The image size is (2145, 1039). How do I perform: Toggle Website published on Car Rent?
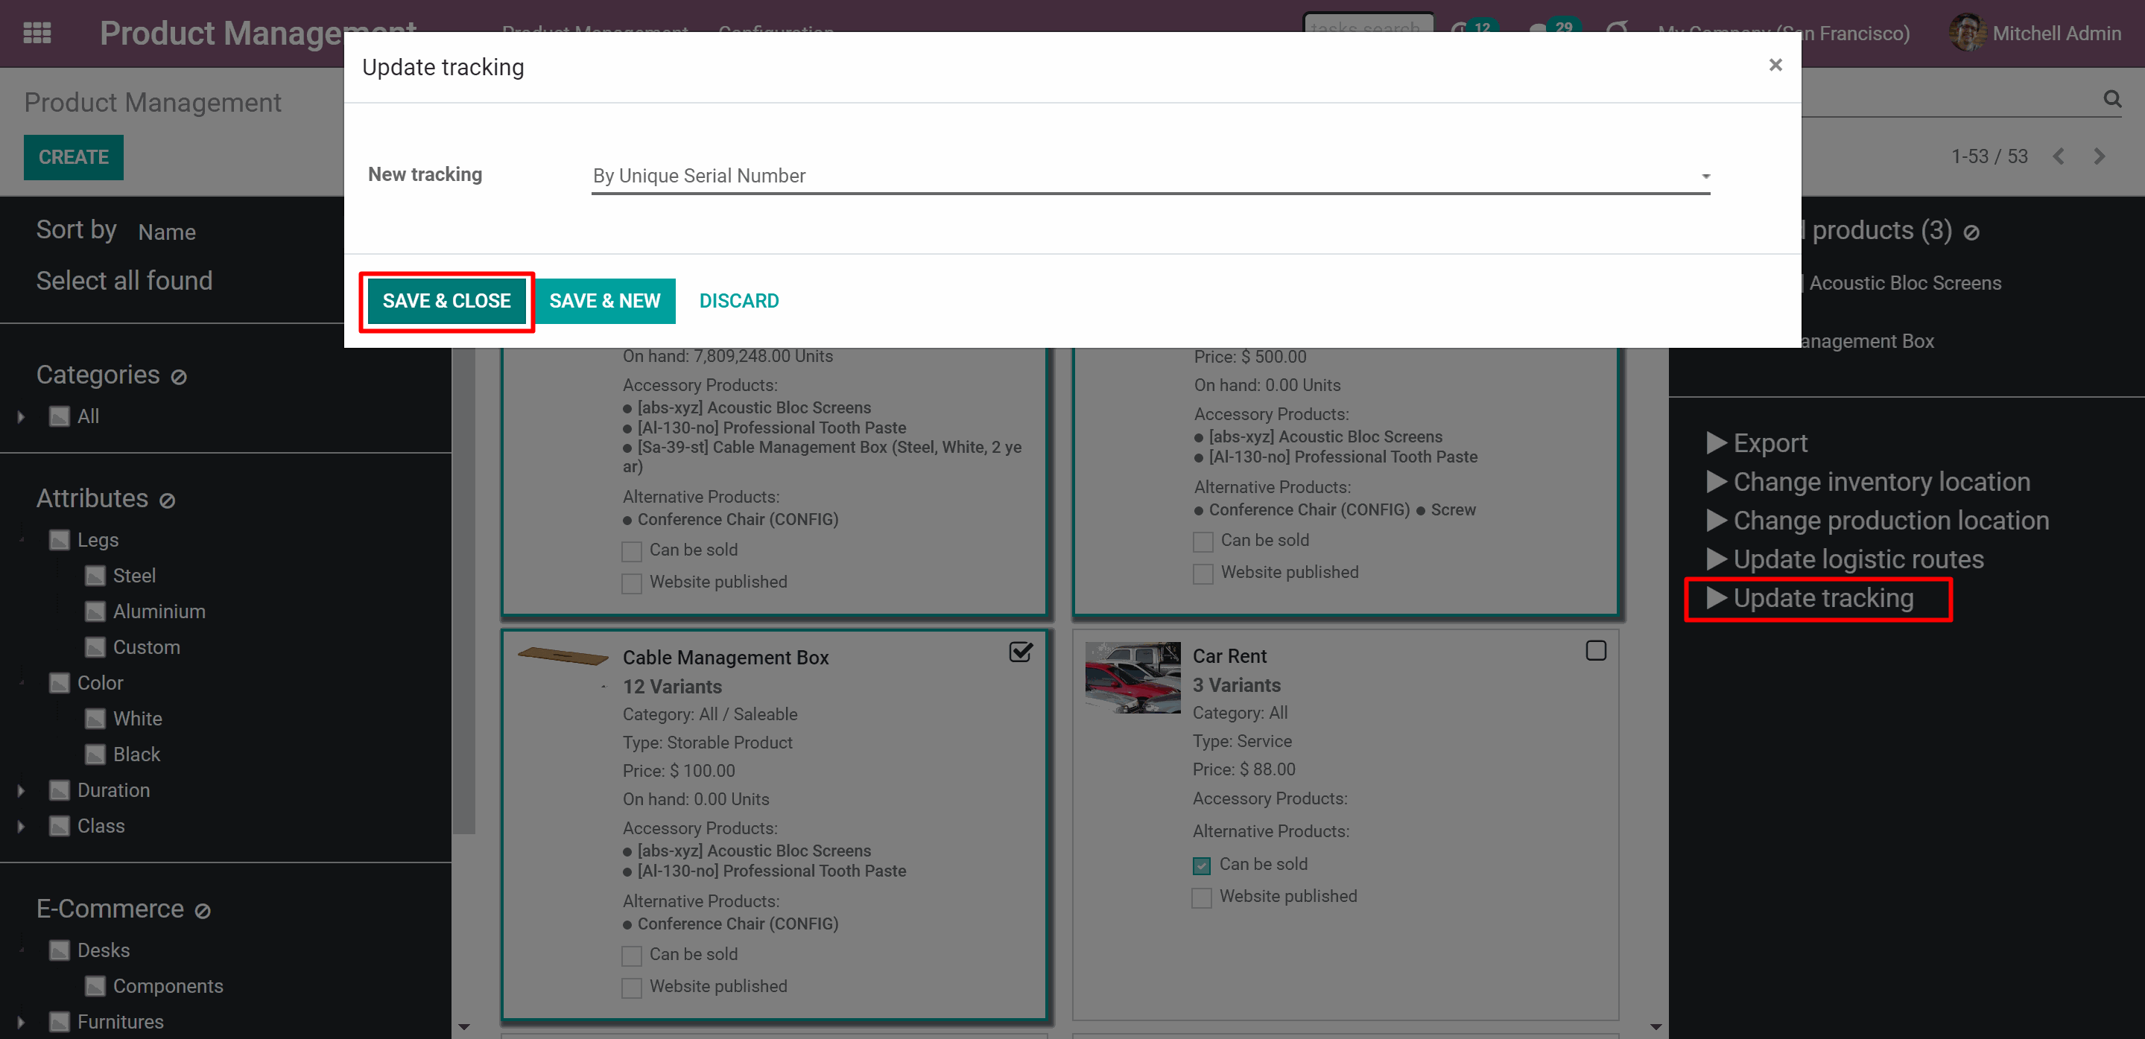pos(1202,898)
